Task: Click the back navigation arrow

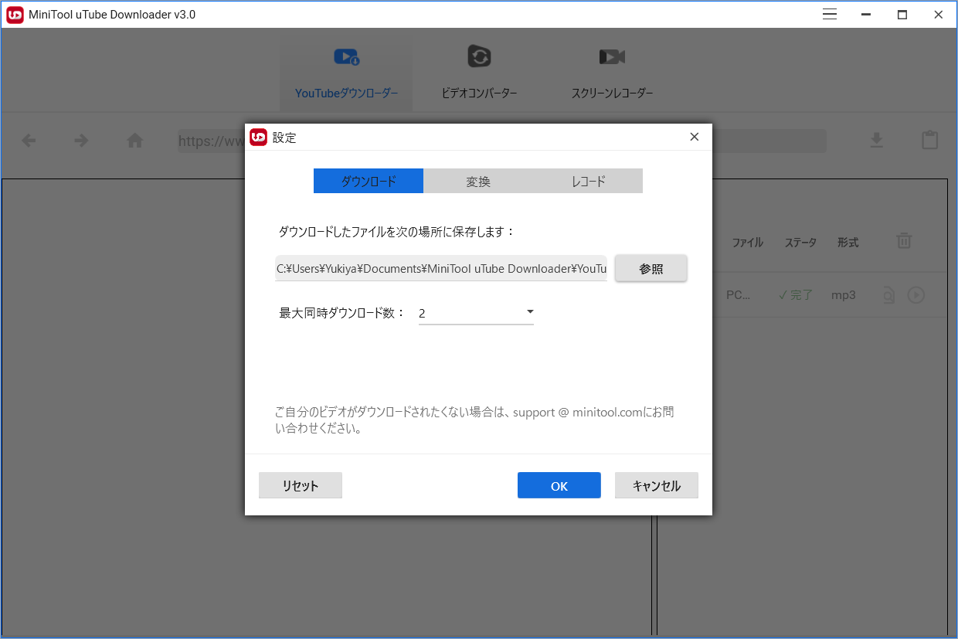Action: pos(29,140)
